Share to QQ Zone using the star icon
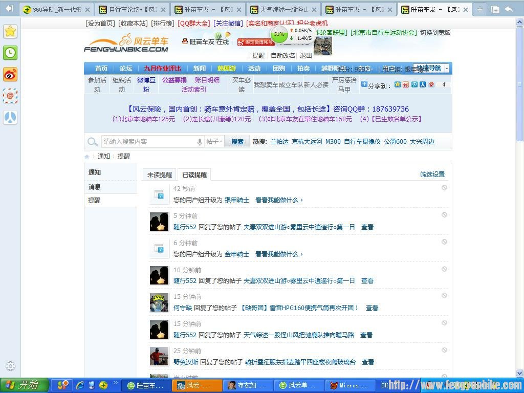 (x=398, y=84)
